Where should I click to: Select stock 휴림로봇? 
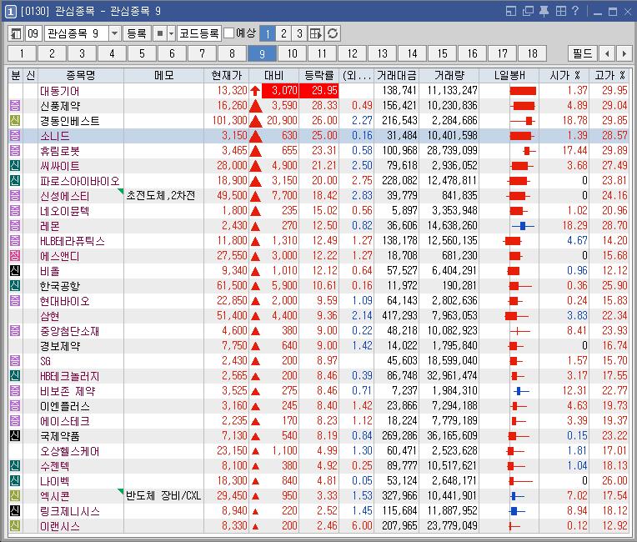click(x=60, y=151)
